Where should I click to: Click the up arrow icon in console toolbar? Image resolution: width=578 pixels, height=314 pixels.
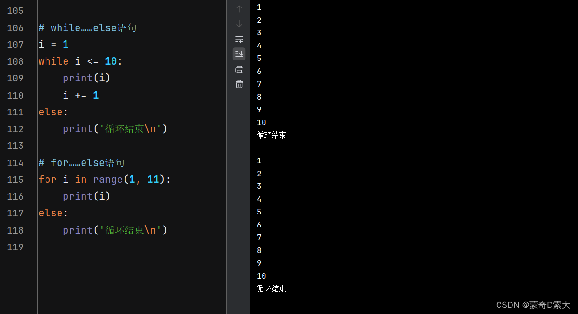239,9
